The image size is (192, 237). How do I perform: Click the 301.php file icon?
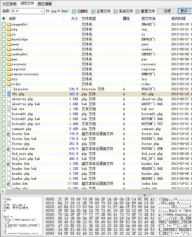point(9,94)
